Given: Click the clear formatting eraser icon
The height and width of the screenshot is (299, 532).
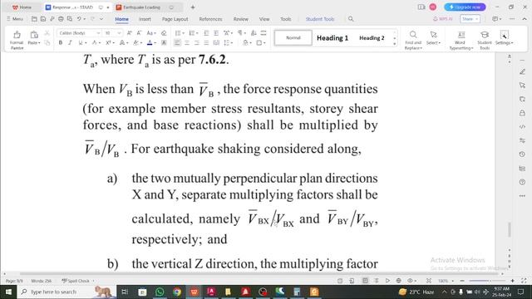Looking at the screenshot, I should coord(164,33).
